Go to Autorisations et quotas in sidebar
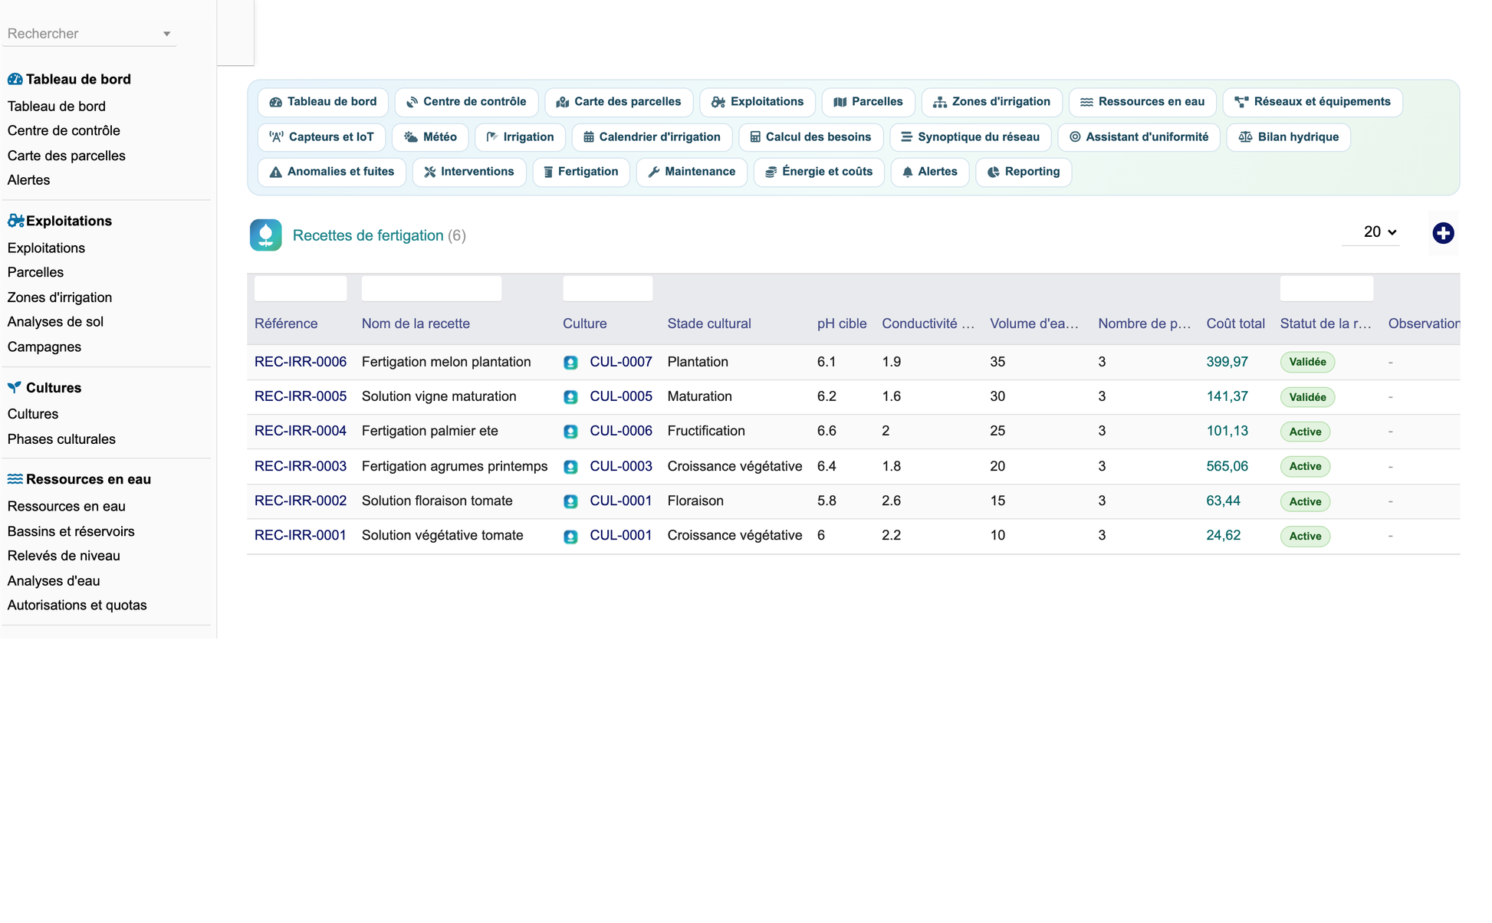1492x923 pixels. point(77,605)
